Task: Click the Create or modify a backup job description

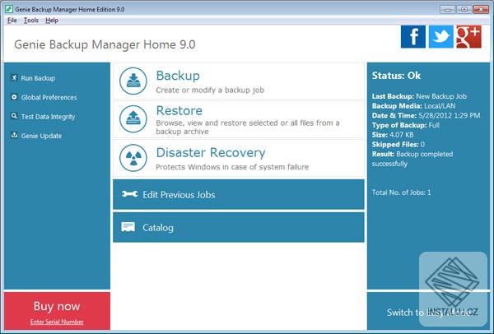Action: [x=210, y=90]
